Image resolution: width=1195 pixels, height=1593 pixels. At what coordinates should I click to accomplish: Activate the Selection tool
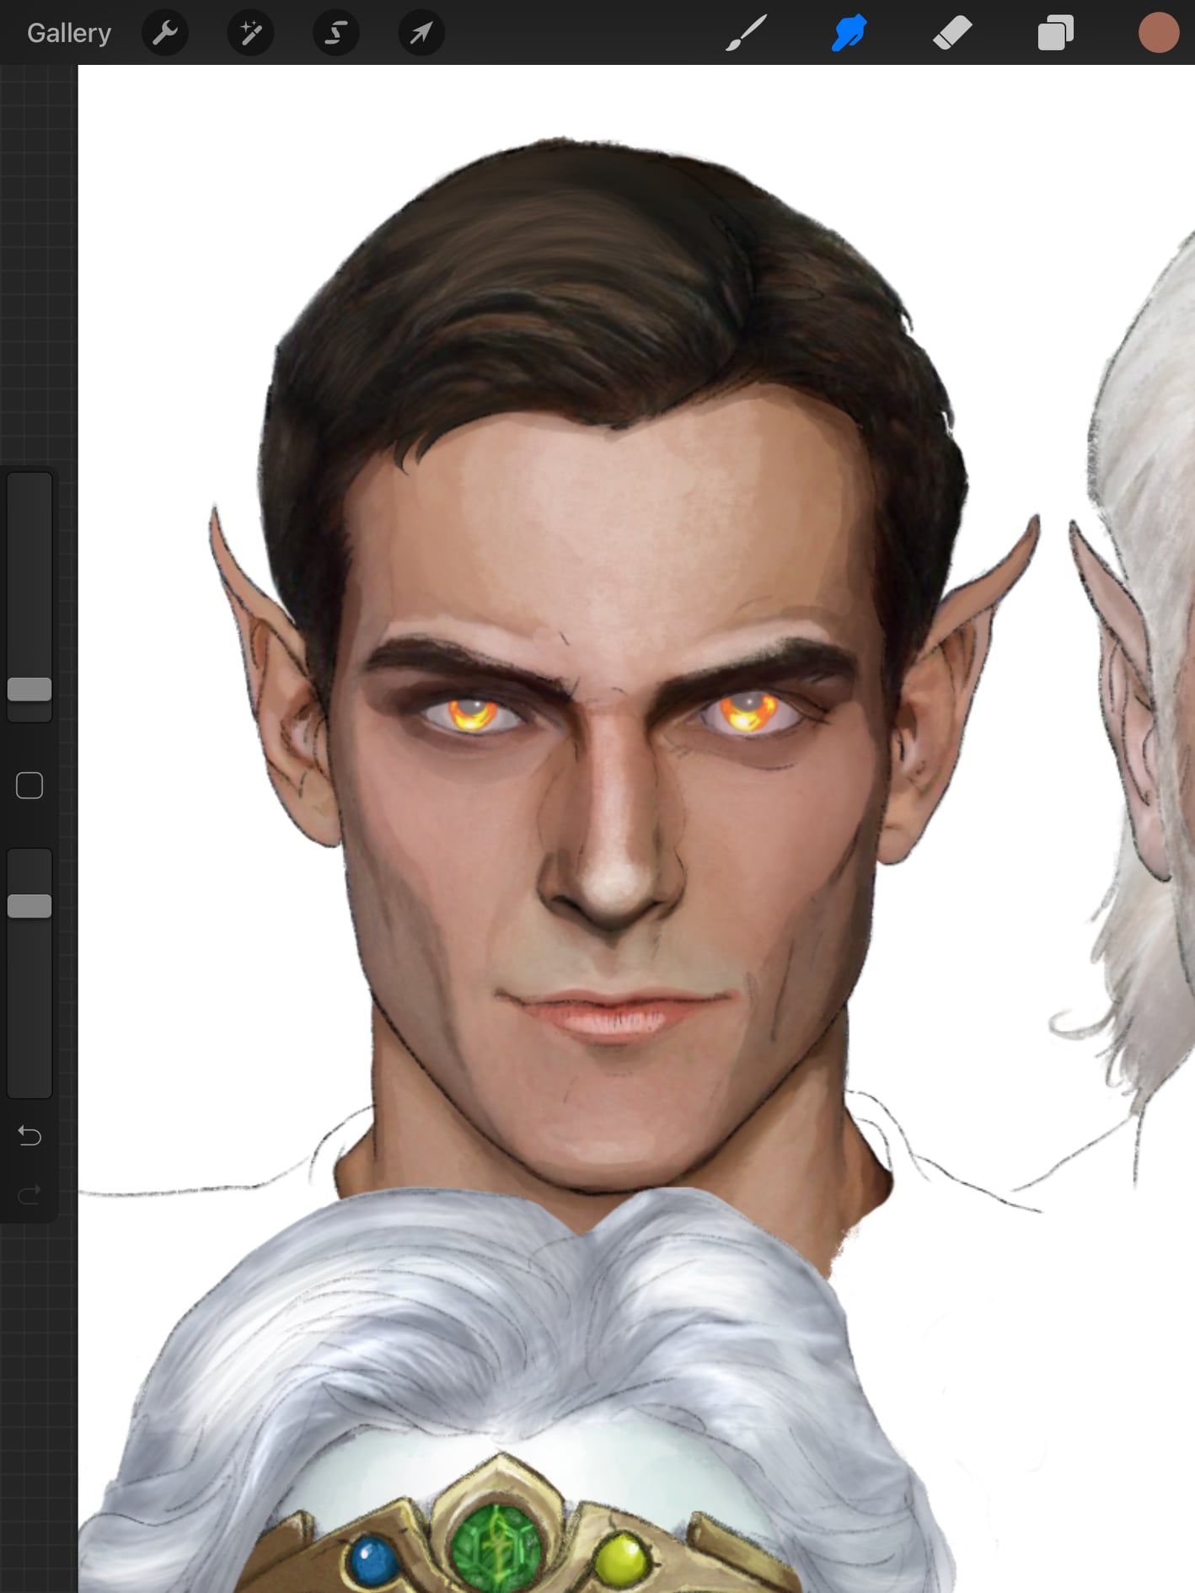(x=335, y=34)
